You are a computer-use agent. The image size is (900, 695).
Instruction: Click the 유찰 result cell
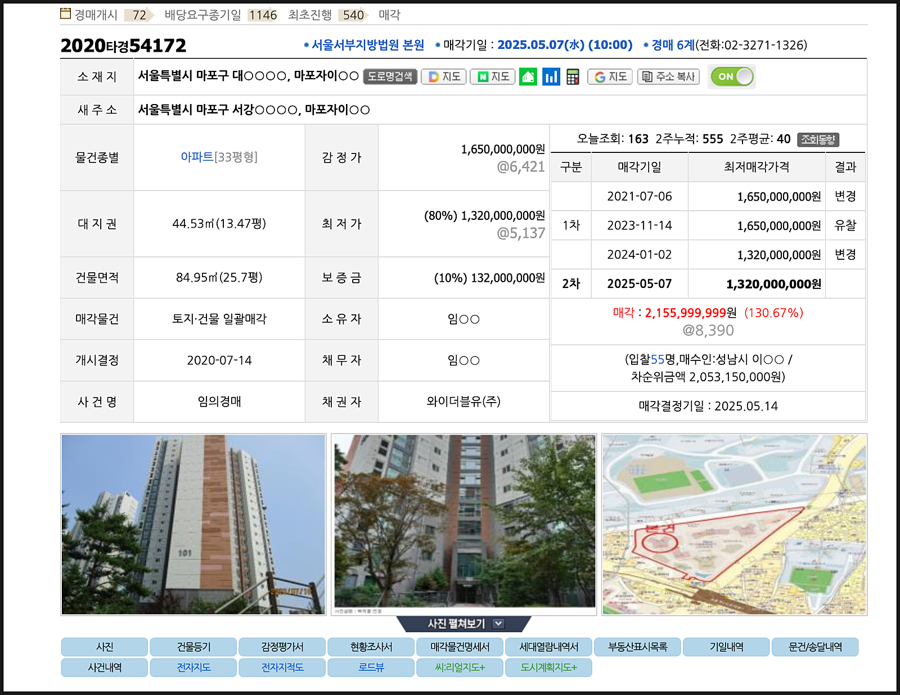pos(845,225)
